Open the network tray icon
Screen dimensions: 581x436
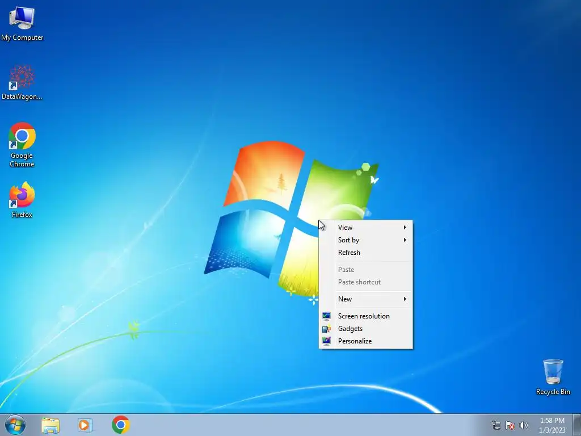pyautogui.click(x=496, y=425)
